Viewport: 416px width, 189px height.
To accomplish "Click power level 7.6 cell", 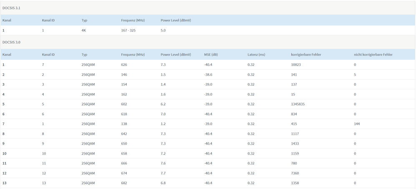I will point(163,164).
